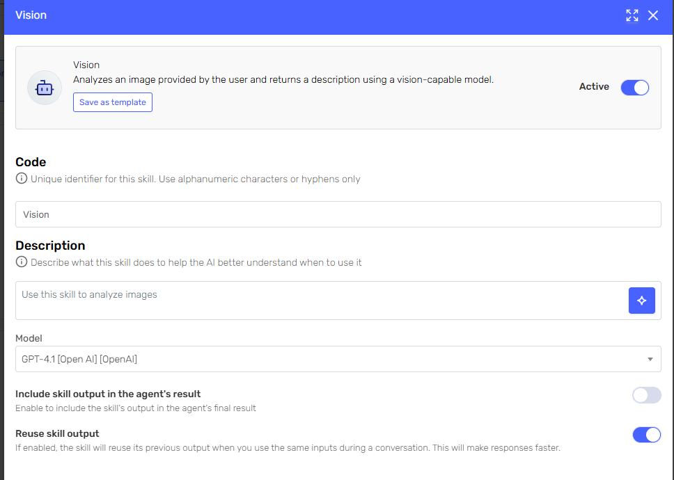674x480 pixels.
Task: Click the Active label text
Action: (x=594, y=86)
